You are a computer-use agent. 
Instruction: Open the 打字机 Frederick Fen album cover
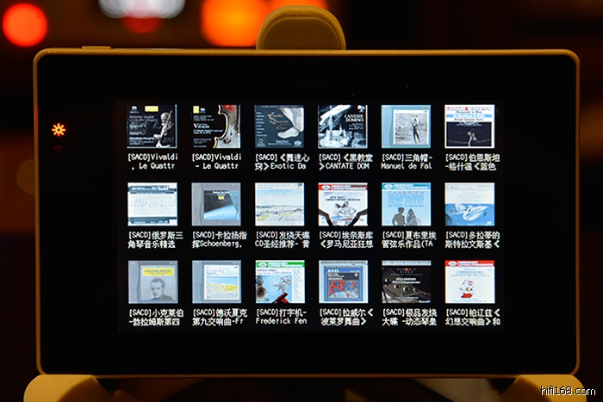[279, 281]
